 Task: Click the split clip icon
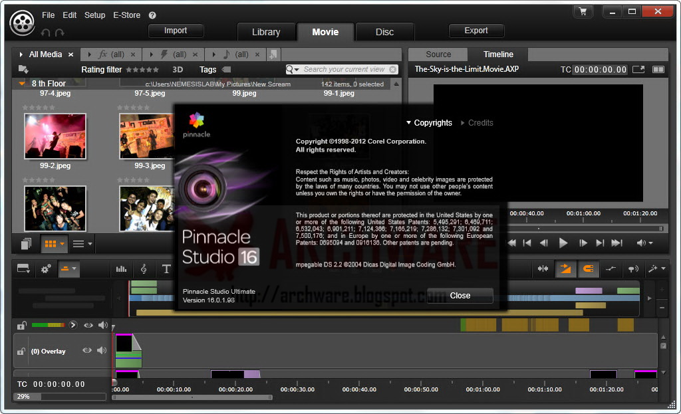click(543, 269)
